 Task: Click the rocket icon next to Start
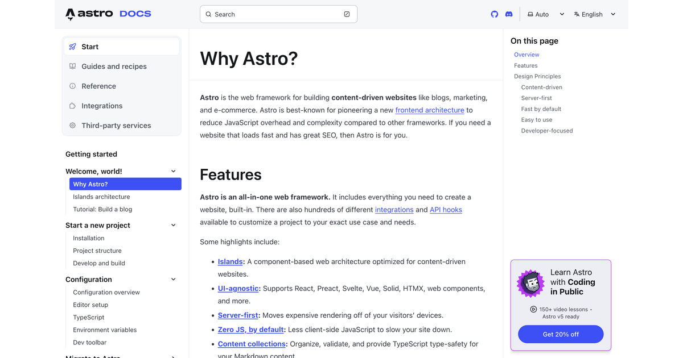click(72, 47)
